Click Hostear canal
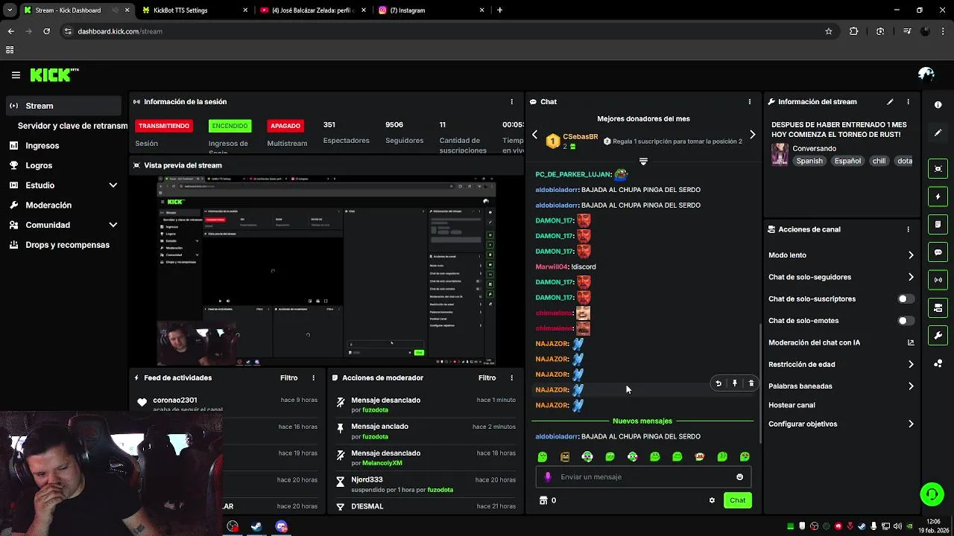The image size is (954, 536). click(x=792, y=405)
